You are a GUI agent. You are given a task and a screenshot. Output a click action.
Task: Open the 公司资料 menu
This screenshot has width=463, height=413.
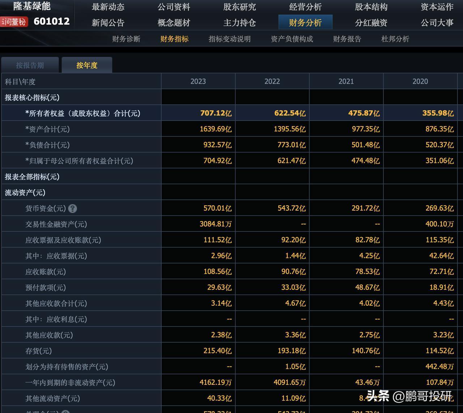click(174, 7)
